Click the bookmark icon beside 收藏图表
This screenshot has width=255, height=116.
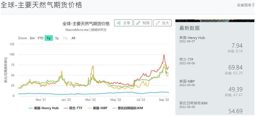(x=253, y=5)
